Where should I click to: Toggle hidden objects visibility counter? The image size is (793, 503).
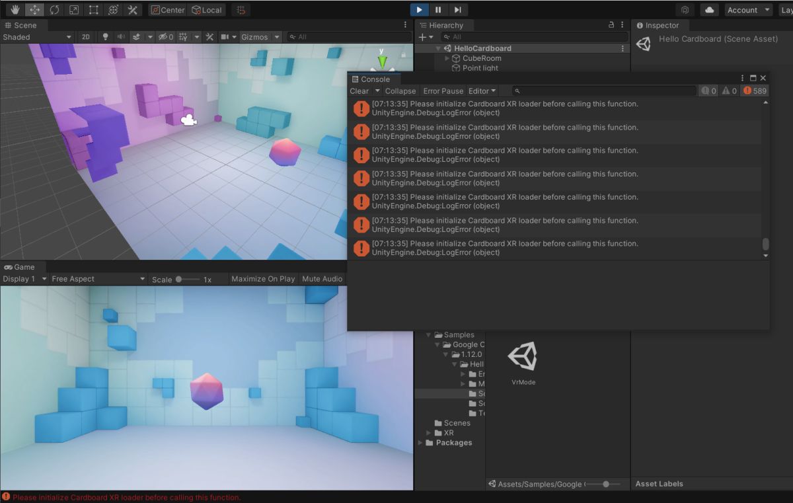[166, 37]
